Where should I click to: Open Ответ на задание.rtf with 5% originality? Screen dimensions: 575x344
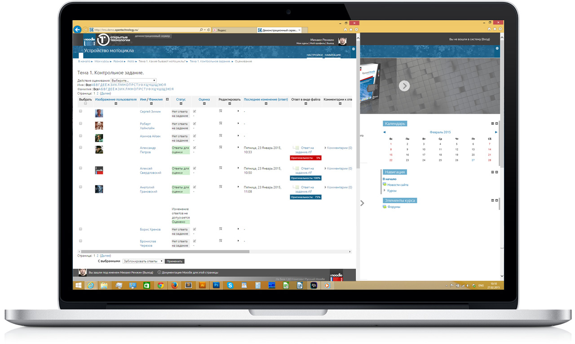307,150
